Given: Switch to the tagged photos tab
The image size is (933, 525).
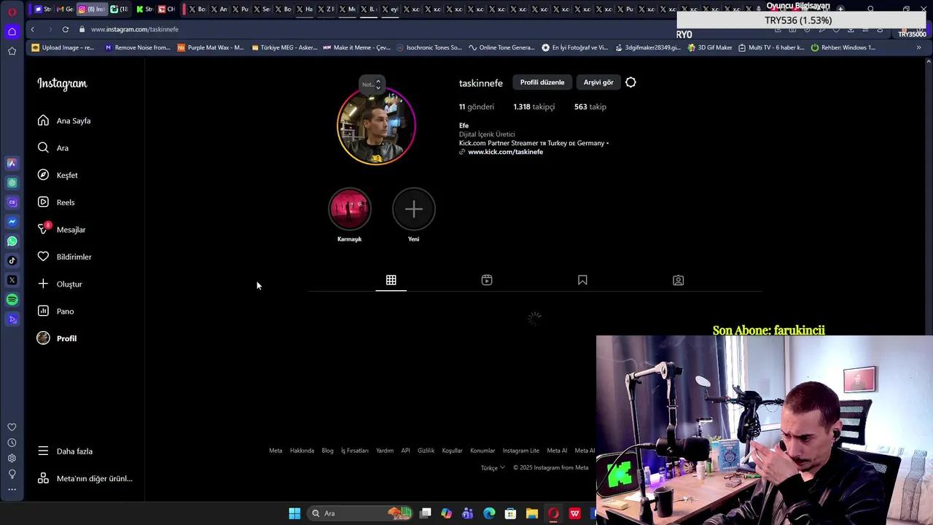Looking at the screenshot, I should point(678,280).
